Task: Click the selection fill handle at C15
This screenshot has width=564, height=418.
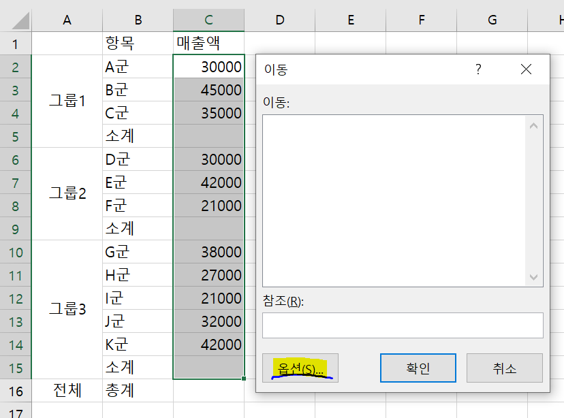Action: tap(244, 379)
